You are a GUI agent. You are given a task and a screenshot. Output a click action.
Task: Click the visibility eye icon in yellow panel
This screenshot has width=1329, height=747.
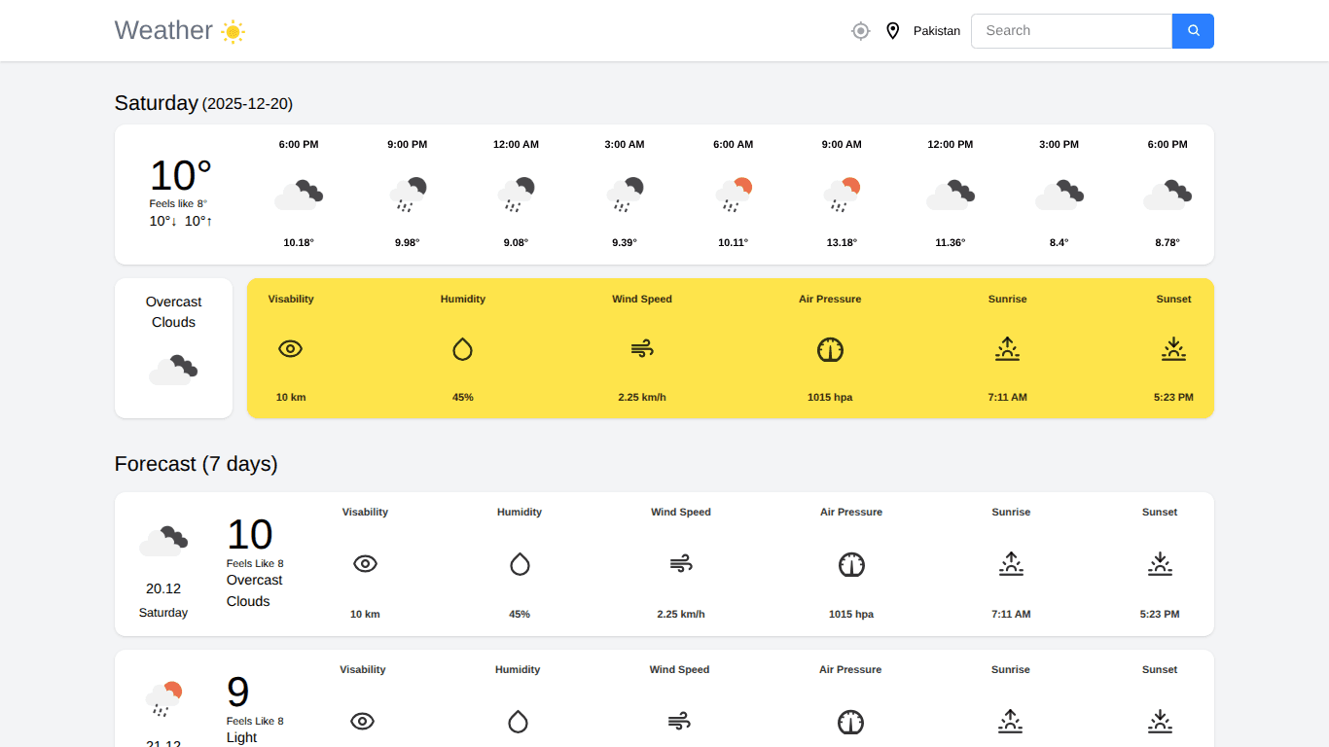[290, 348]
